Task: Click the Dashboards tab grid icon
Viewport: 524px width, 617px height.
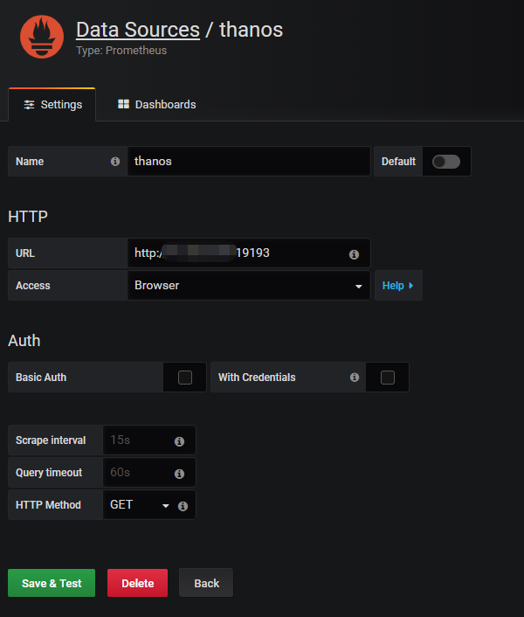Action: pos(123,104)
